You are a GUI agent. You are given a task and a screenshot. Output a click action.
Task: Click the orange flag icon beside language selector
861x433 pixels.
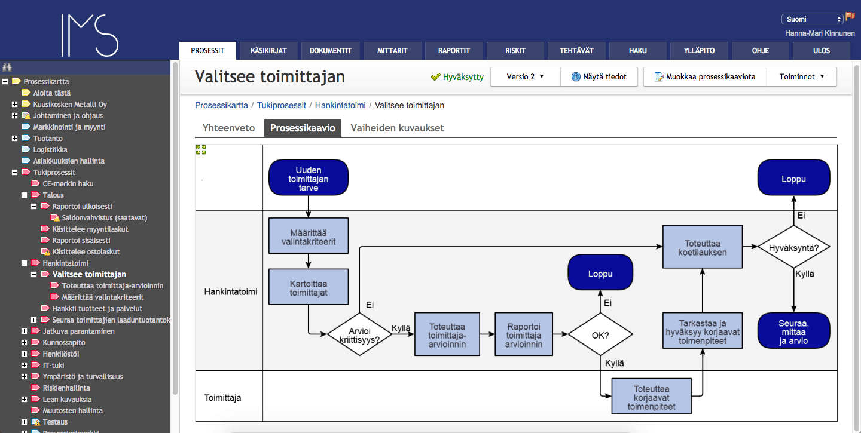tap(850, 17)
